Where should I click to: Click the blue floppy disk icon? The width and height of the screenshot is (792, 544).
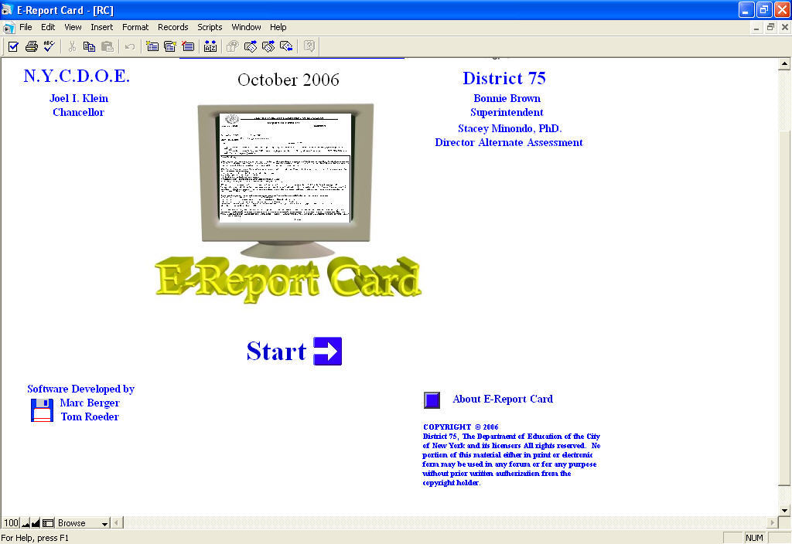pos(42,410)
